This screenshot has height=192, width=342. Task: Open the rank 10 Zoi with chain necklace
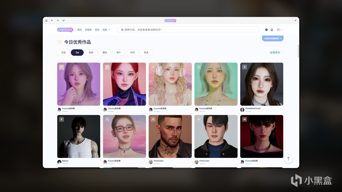(x=262, y=136)
